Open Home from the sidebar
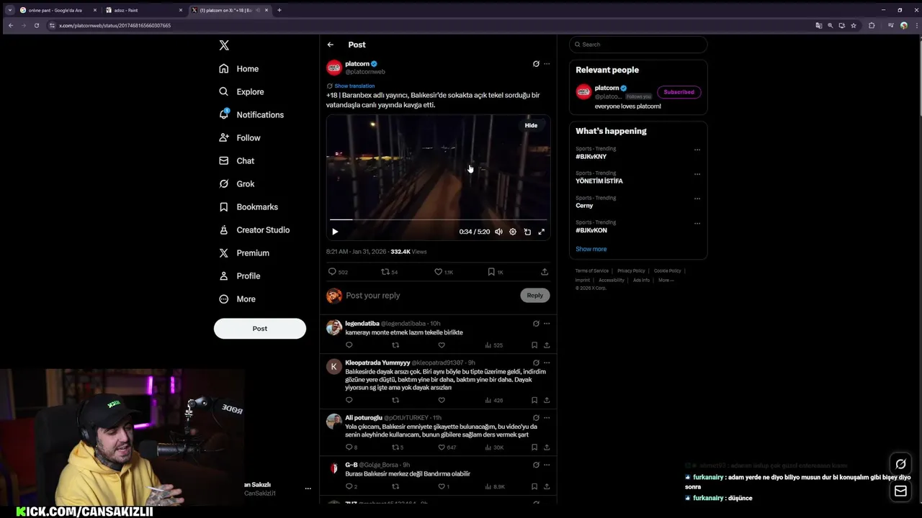The height and width of the screenshot is (518, 922). point(238,69)
